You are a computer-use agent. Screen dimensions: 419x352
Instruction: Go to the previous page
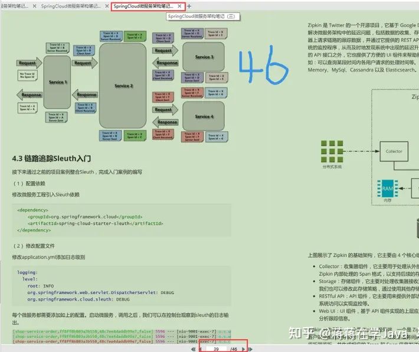tap(201, 349)
